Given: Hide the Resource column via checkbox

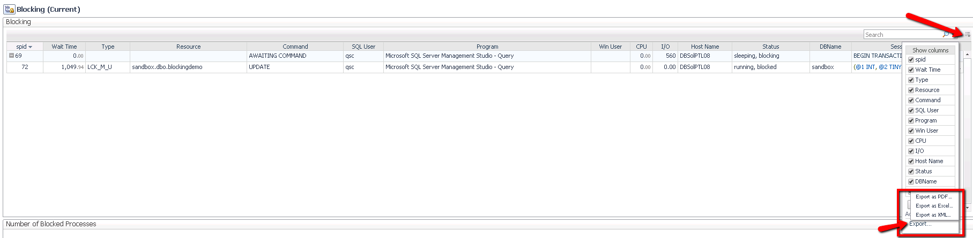Looking at the screenshot, I should click(911, 90).
